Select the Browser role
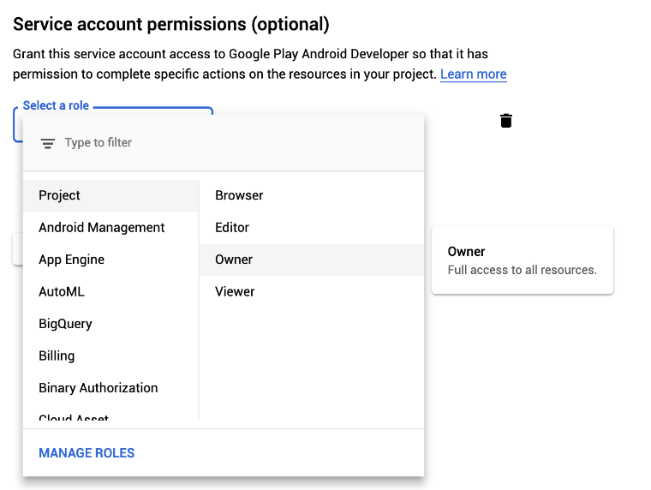 pos(312,195)
